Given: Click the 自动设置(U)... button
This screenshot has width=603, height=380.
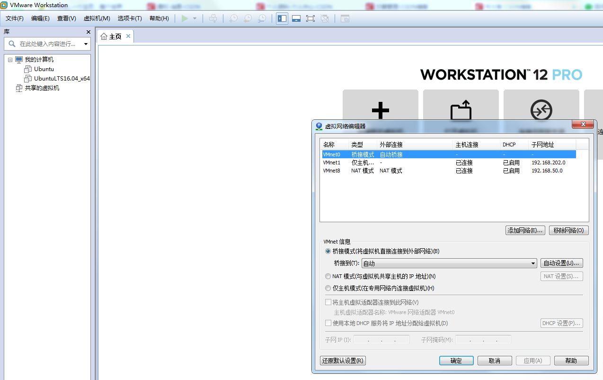Looking at the screenshot, I should (x=562, y=263).
